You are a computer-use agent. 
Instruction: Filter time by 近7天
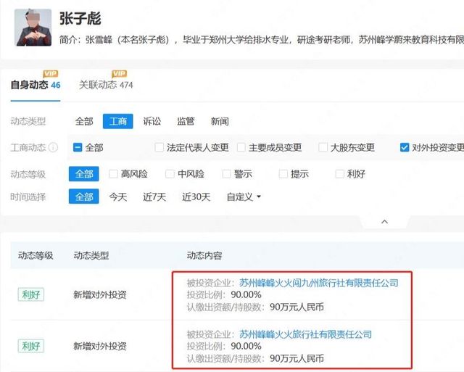154,197
